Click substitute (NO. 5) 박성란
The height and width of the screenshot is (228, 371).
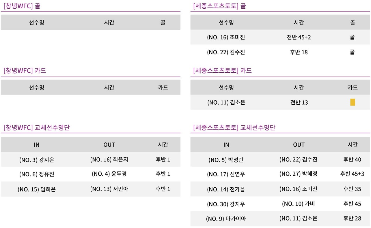click(226, 160)
